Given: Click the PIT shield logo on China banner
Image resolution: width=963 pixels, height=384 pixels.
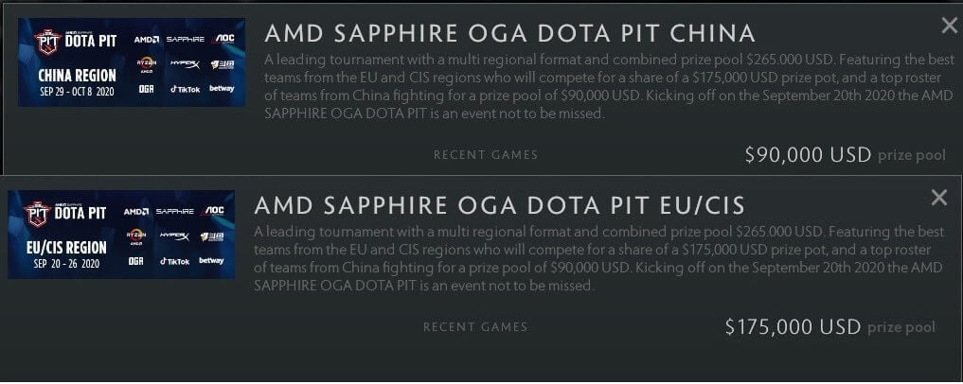Looking at the screenshot, I should [46, 42].
